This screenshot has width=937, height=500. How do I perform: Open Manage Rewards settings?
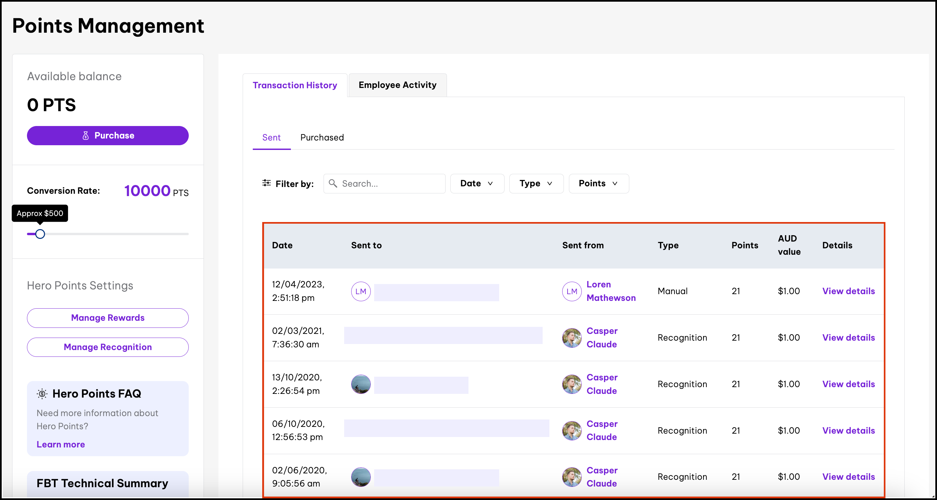[108, 318]
